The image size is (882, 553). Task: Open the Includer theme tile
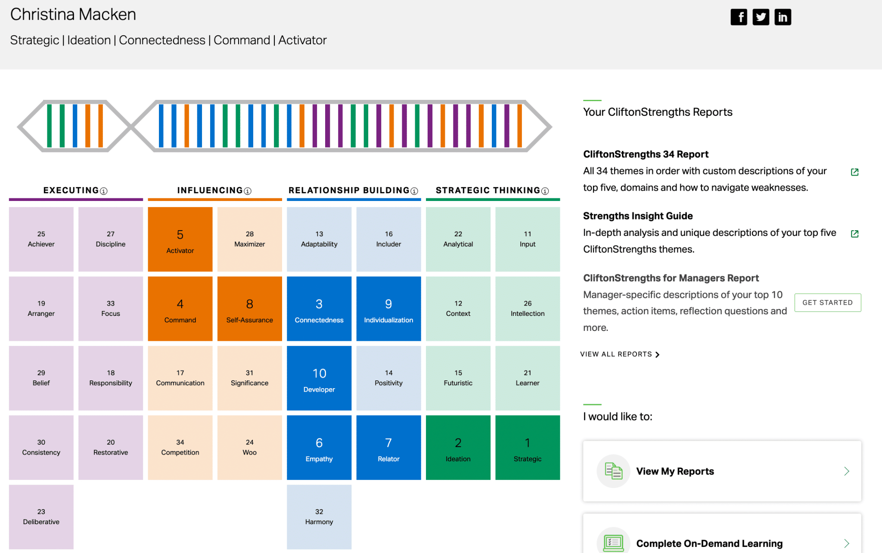(388, 239)
